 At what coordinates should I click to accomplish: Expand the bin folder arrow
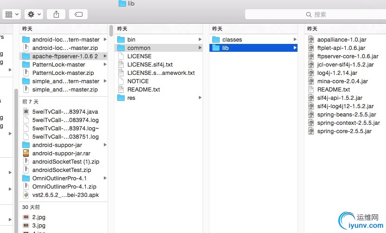pyautogui.click(x=200, y=39)
